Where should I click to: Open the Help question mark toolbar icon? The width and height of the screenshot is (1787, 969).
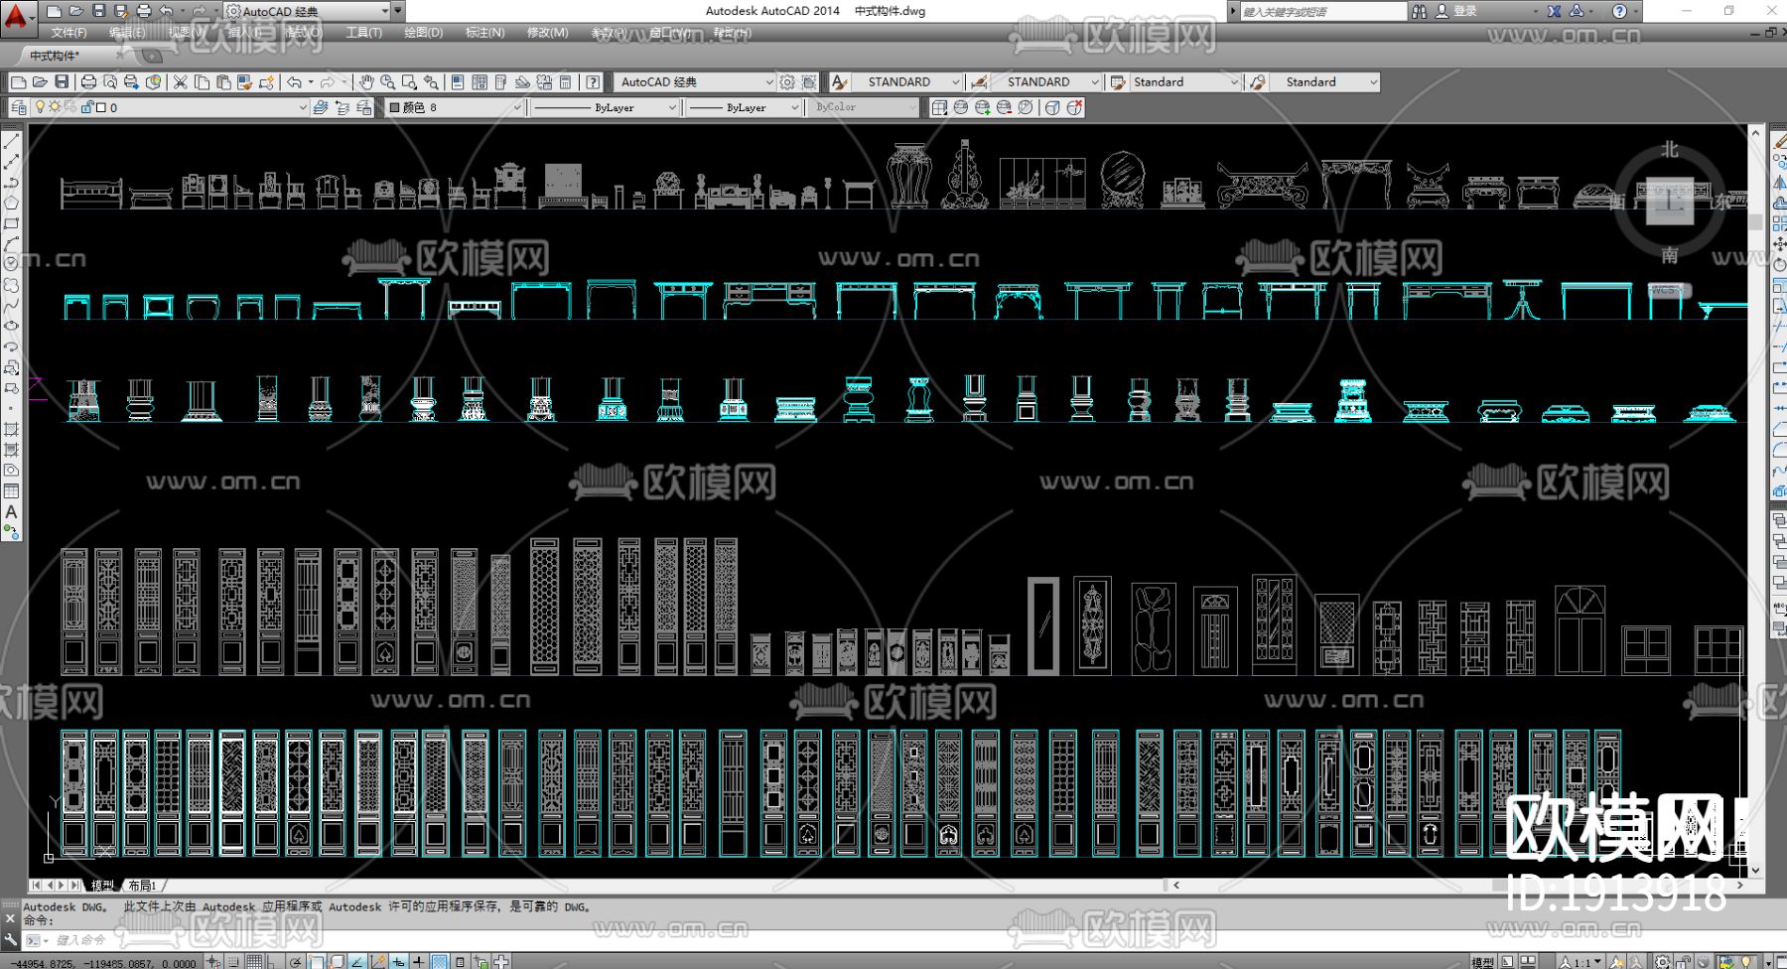point(593,82)
